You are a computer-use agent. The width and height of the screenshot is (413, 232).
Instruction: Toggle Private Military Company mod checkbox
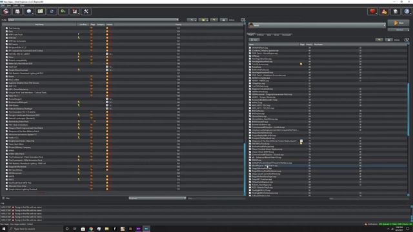click(6, 148)
